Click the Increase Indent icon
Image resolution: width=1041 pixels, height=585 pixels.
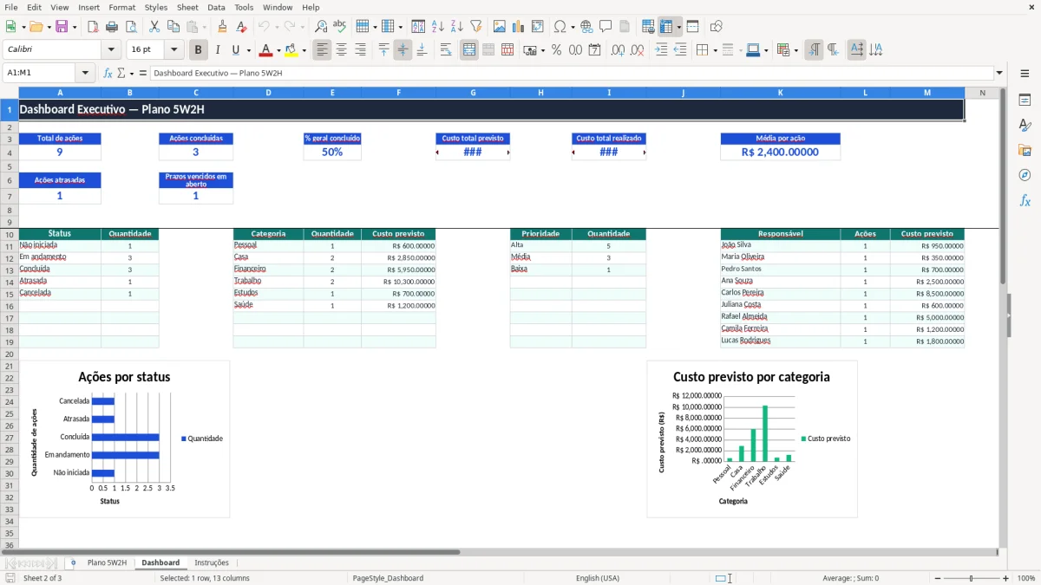(x=661, y=50)
